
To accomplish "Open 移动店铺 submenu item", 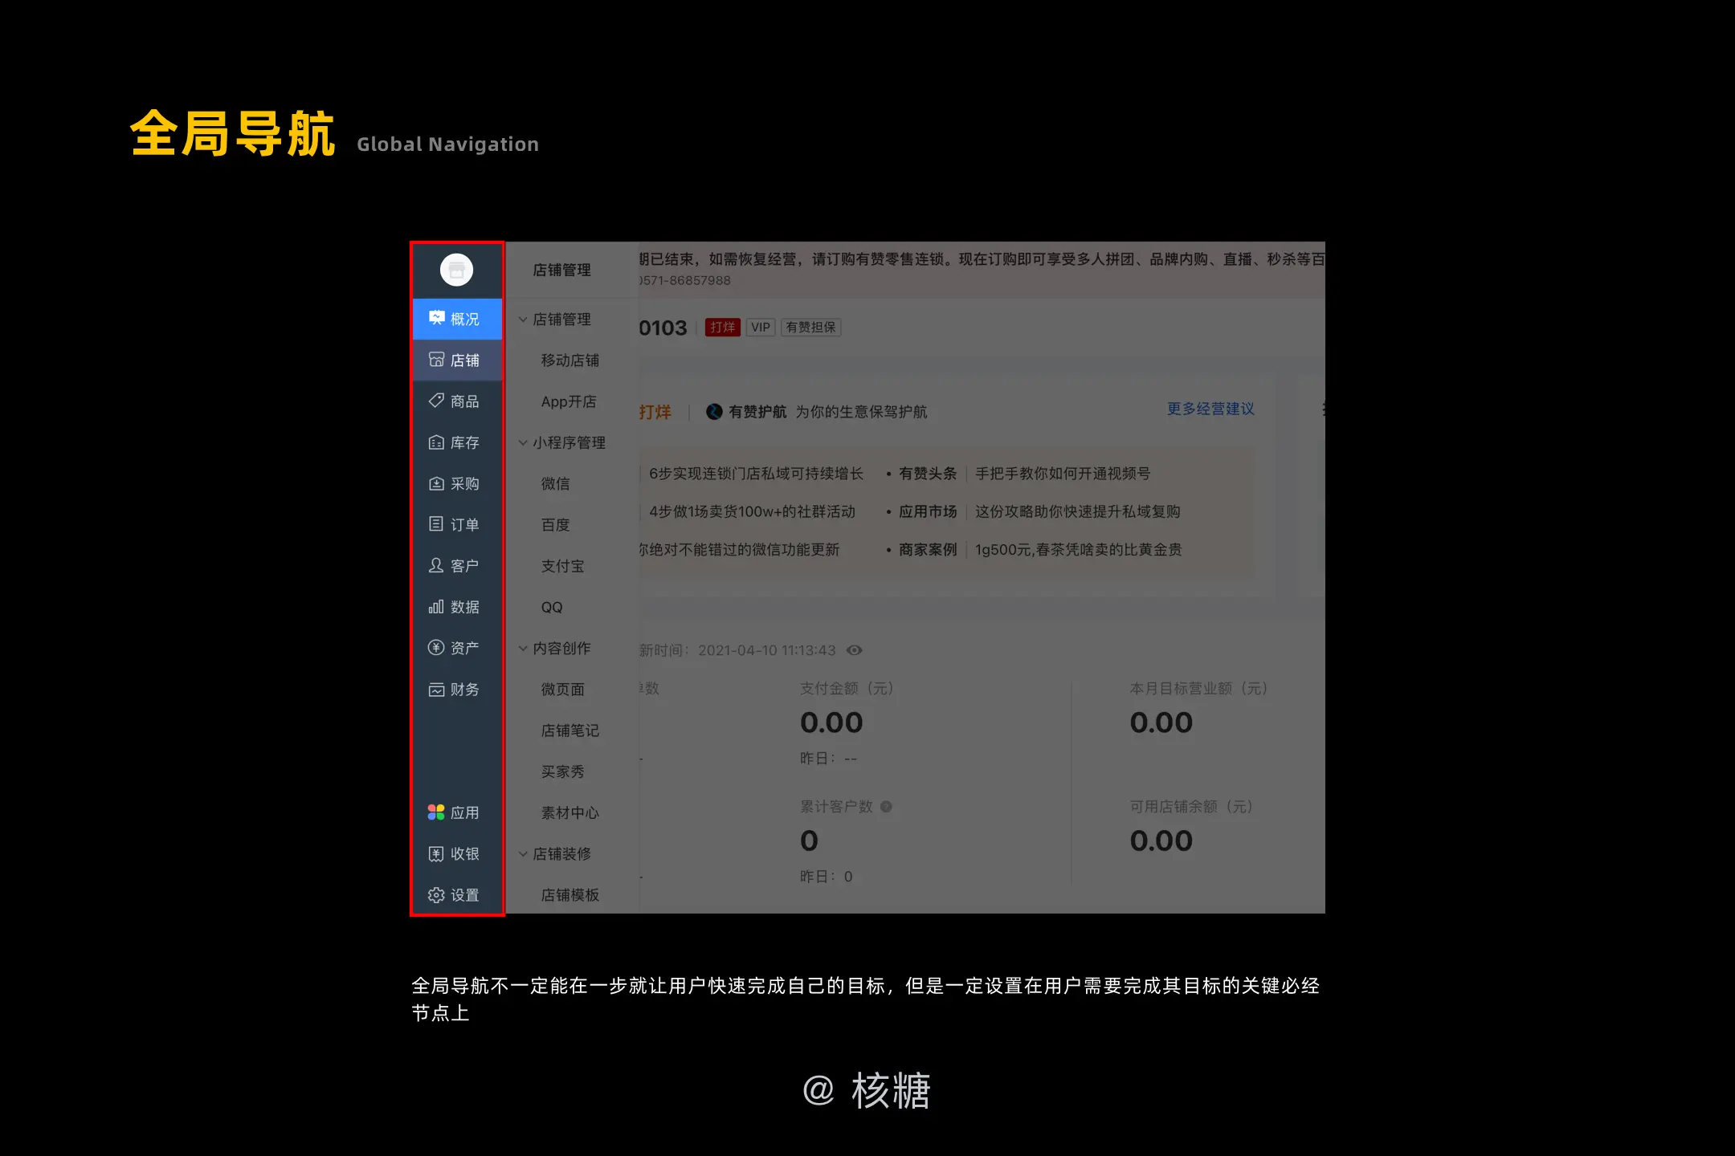I will [569, 360].
